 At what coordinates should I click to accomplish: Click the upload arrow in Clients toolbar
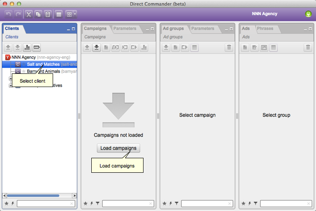coord(8,47)
